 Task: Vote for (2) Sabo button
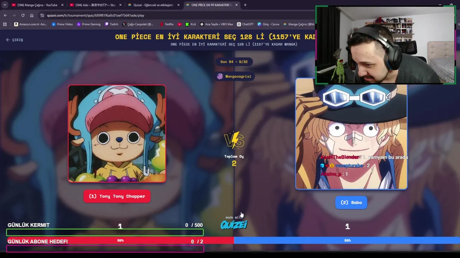pyautogui.click(x=351, y=202)
